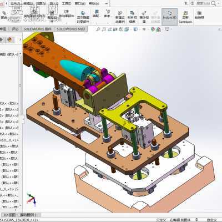Open the 编辑 (Edit) menu
This screenshot has width=222, height=222.
[28, 3]
